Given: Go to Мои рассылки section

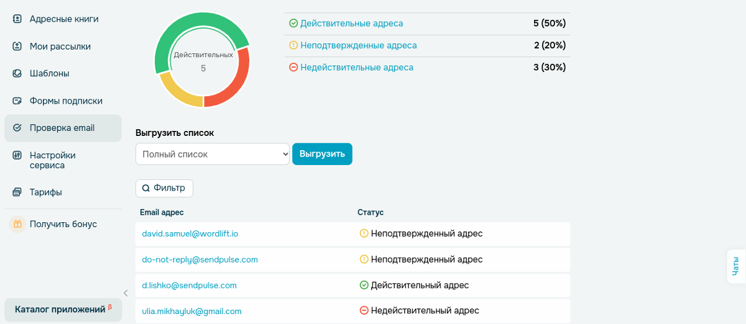Looking at the screenshot, I should [63, 46].
